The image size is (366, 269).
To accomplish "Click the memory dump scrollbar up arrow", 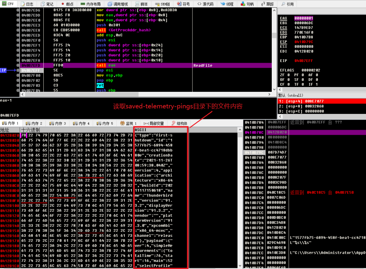I will 240,129.
